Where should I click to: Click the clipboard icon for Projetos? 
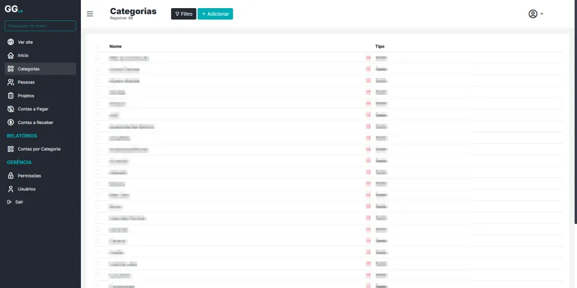(10, 95)
